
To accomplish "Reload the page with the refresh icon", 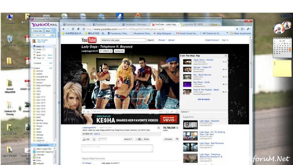I will (73, 29).
